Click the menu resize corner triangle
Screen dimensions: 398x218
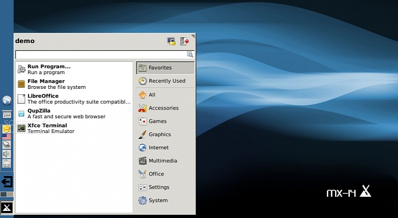pos(193,36)
